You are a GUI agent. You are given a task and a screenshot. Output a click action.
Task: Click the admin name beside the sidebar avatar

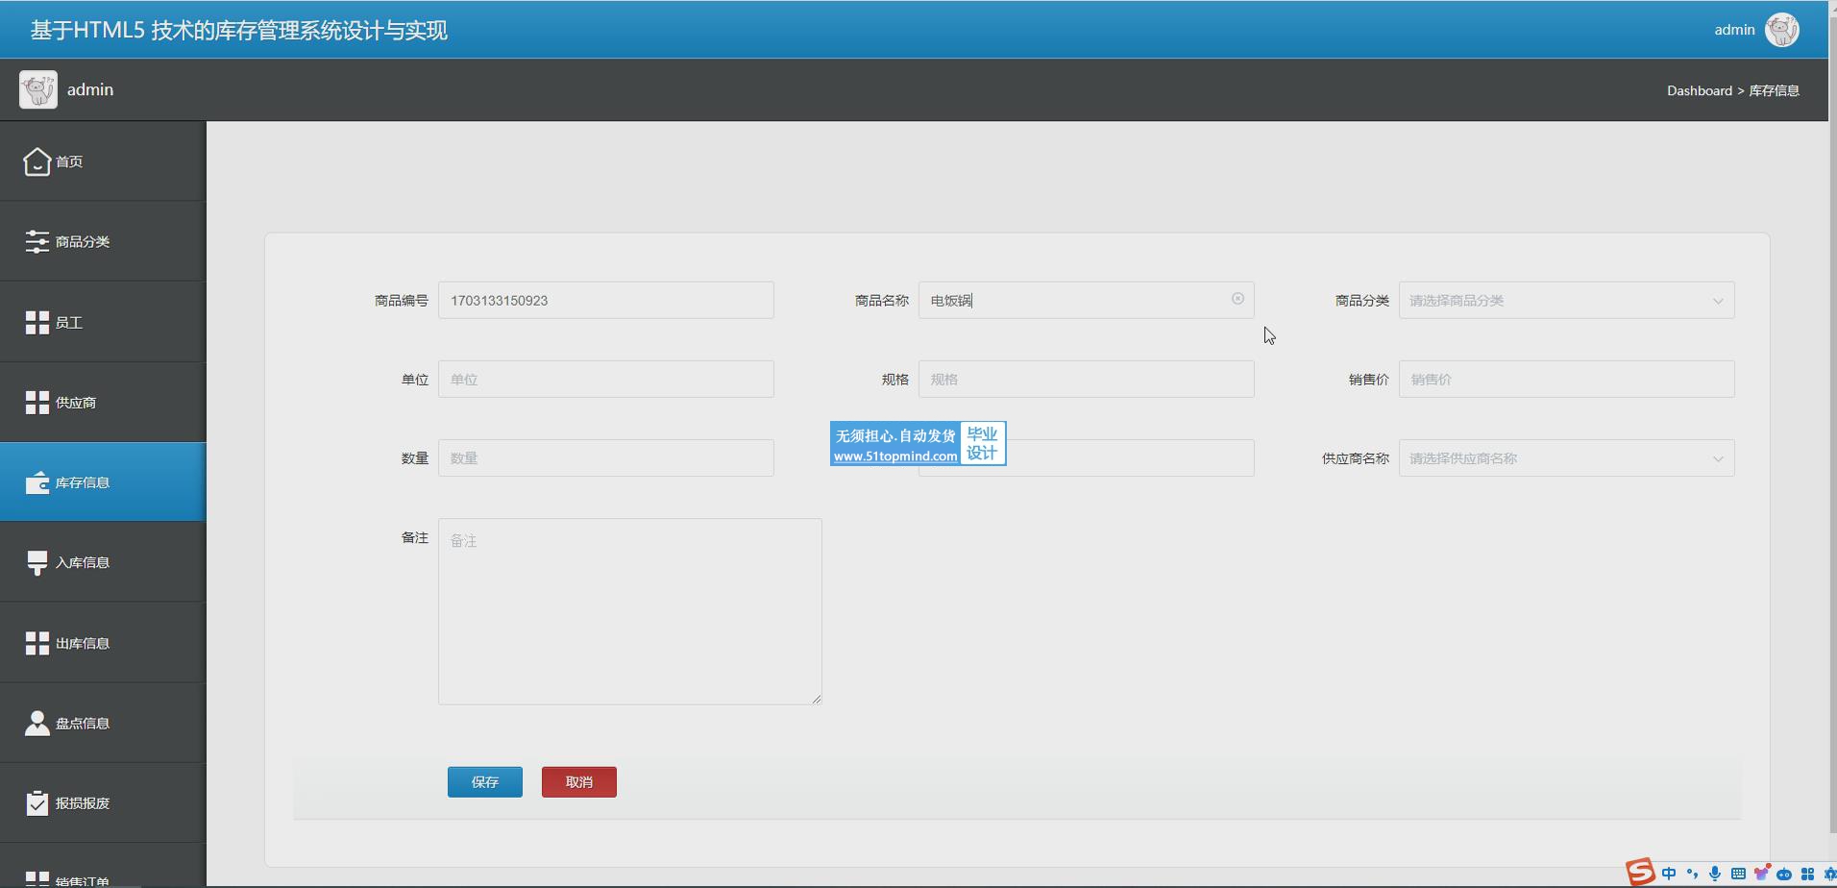coord(90,89)
